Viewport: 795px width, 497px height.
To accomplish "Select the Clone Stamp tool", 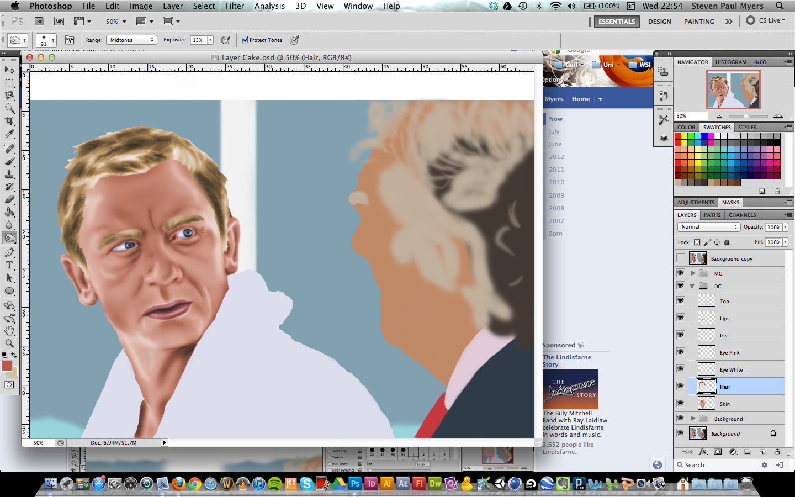I will click(9, 174).
